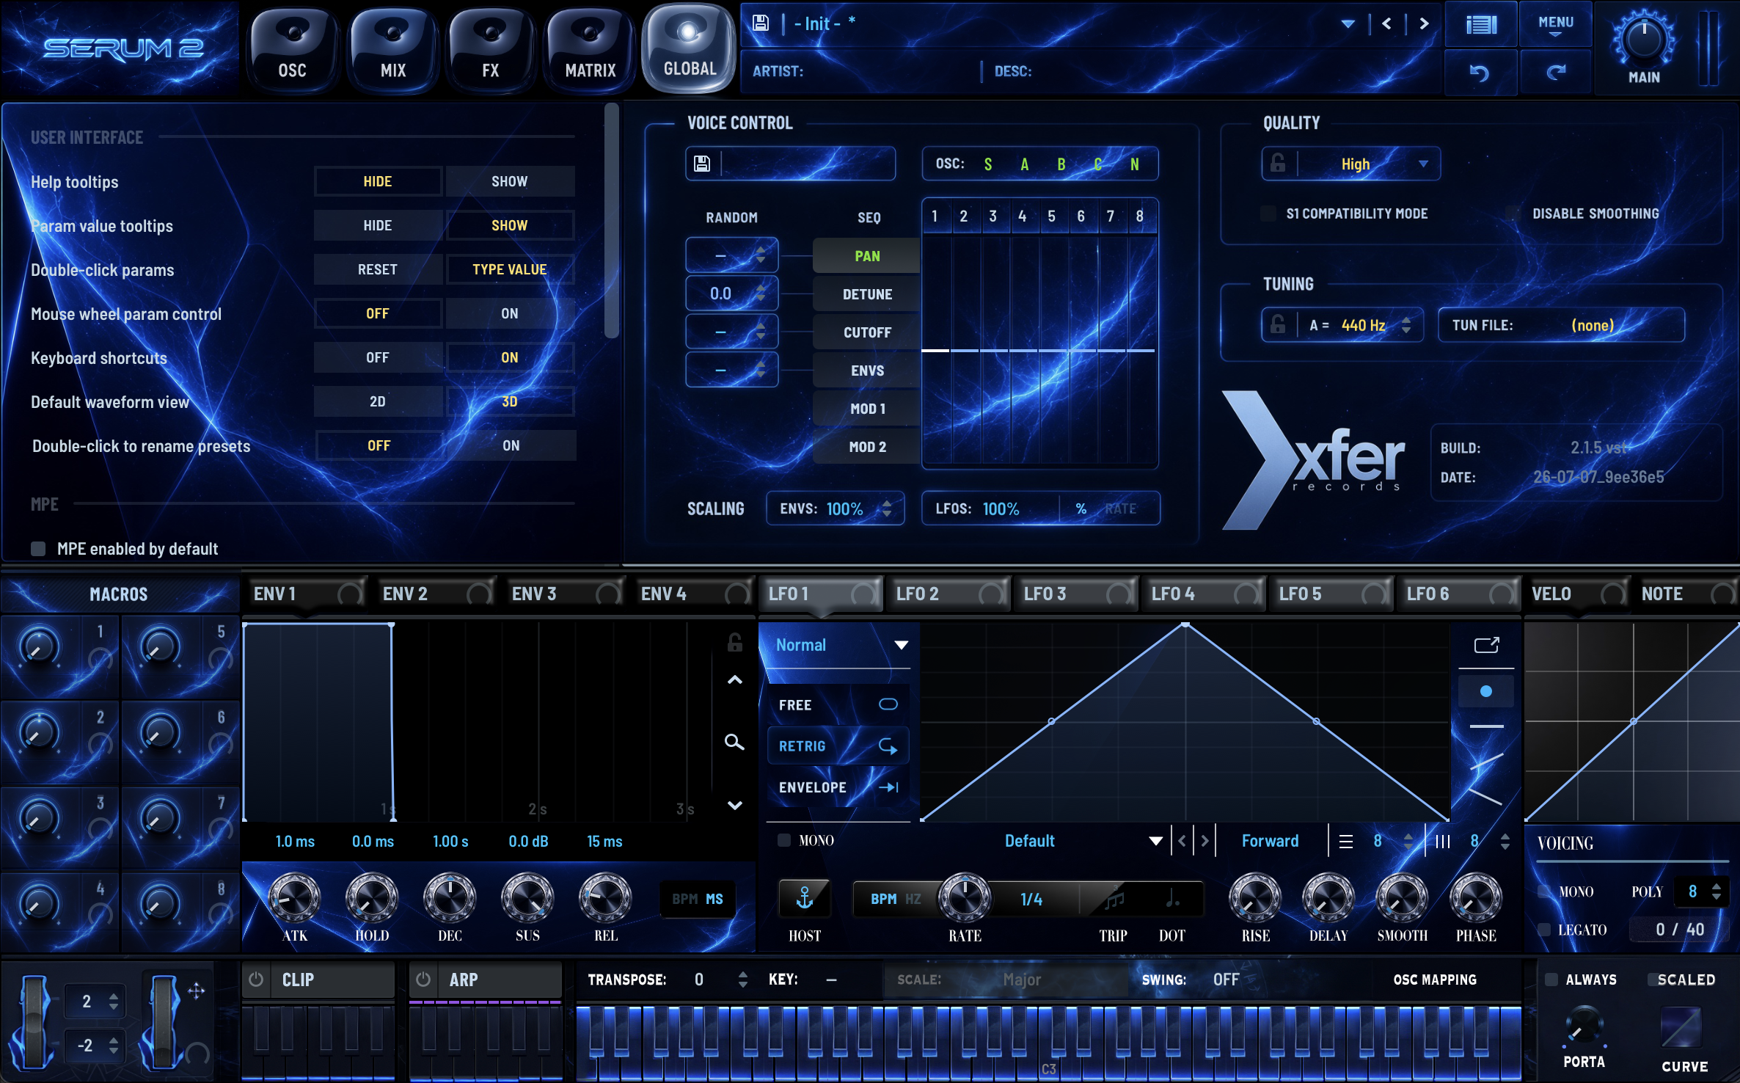
Task: Click the LFO grid columns icon
Action: coord(1442,841)
